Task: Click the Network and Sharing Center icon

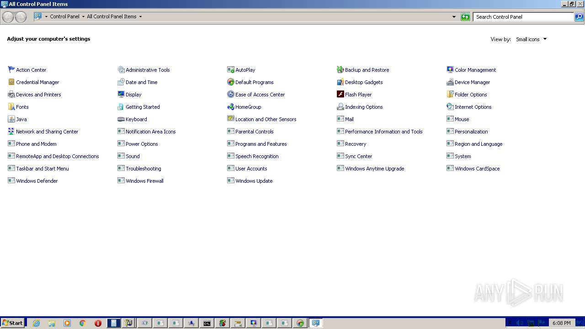Action: 11,132
